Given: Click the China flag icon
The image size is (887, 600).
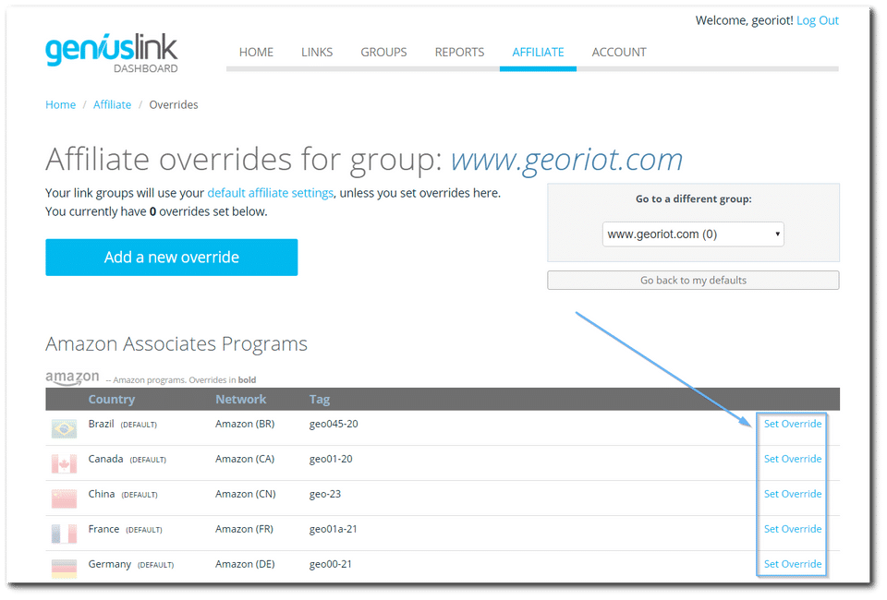Looking at the screenshot, I should (x=64, y=498).
